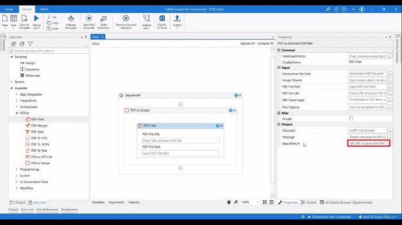Start Debug File from ribbon
402x225 pixels.
point(36,18)
